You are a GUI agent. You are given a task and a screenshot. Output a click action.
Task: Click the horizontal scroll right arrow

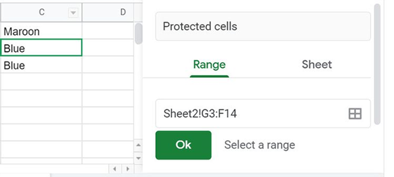[128, 169]
